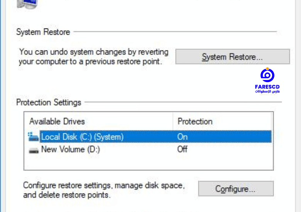Click the On protection status for drive C
Screen dimensions: 301x212
tap(183, 137)
